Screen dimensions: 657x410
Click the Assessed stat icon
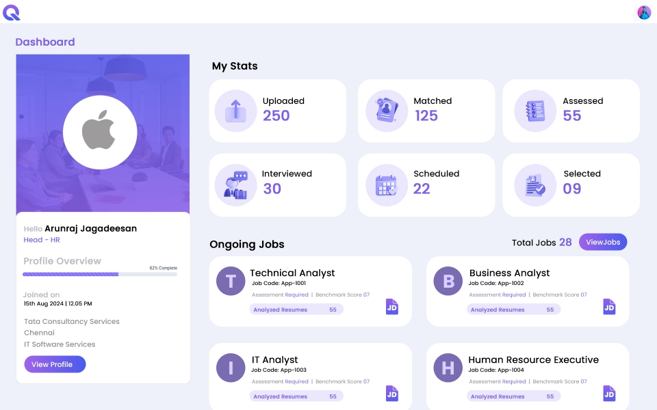click(x=534, y=109)
